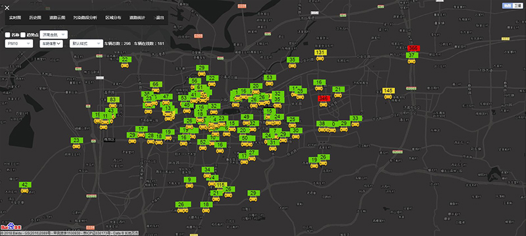Click the Baidu map logo

[11, 226]
